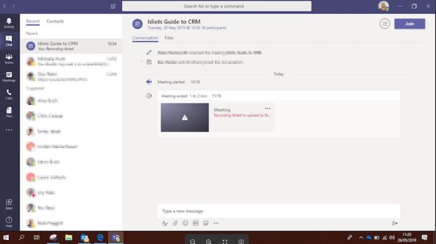
Task: Open File Explorer from taskbar
Action: 69,238
